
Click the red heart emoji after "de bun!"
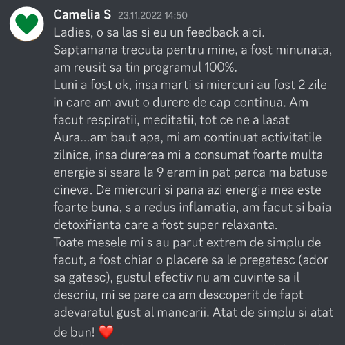[x=106, y=332]
